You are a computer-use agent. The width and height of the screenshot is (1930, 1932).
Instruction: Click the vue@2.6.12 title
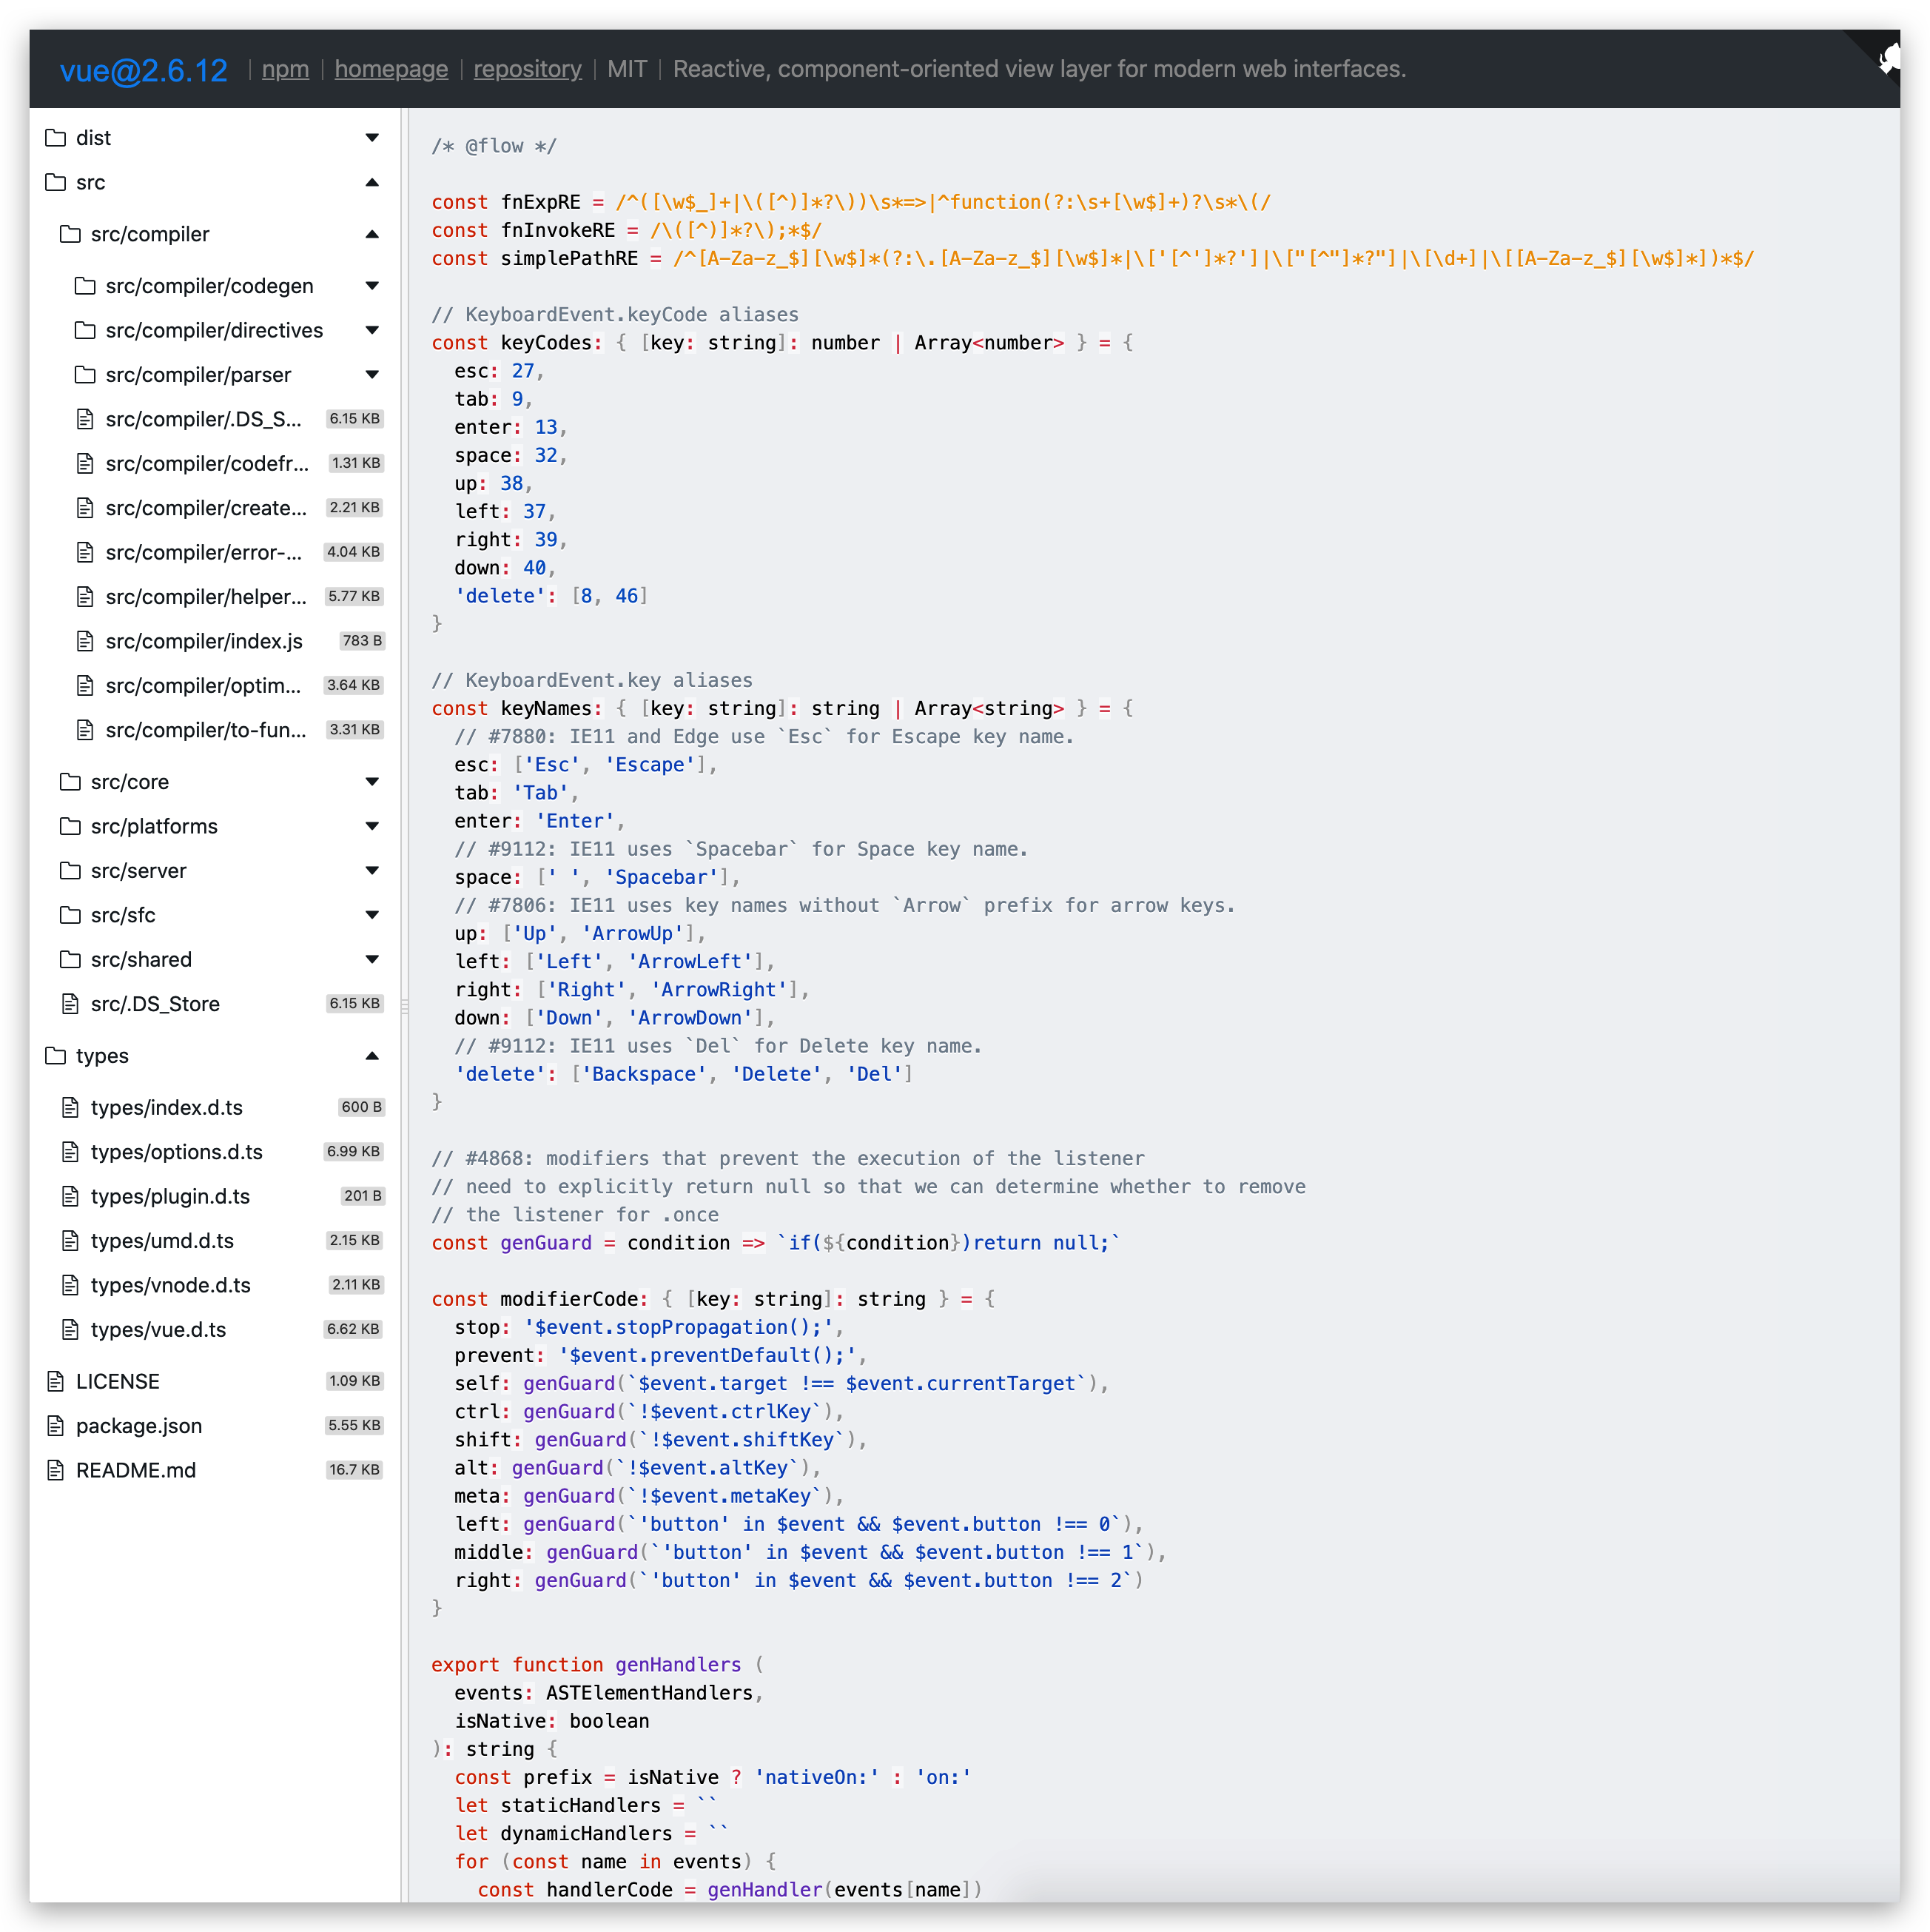[x=144, y=70]
